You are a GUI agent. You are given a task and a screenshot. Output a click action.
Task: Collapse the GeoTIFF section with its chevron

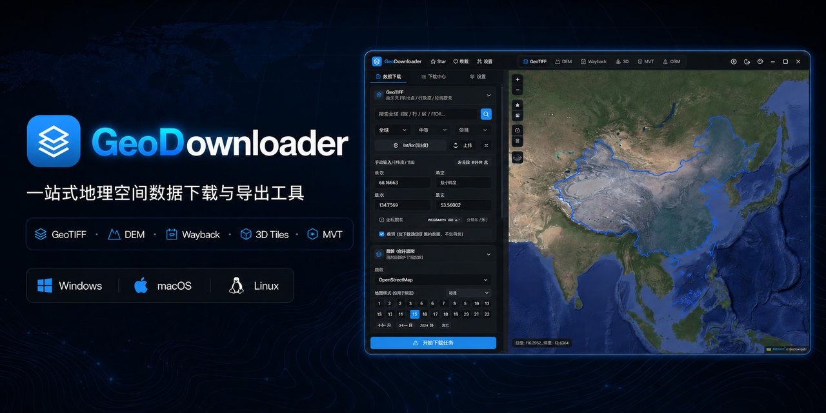tap(489, 95)
